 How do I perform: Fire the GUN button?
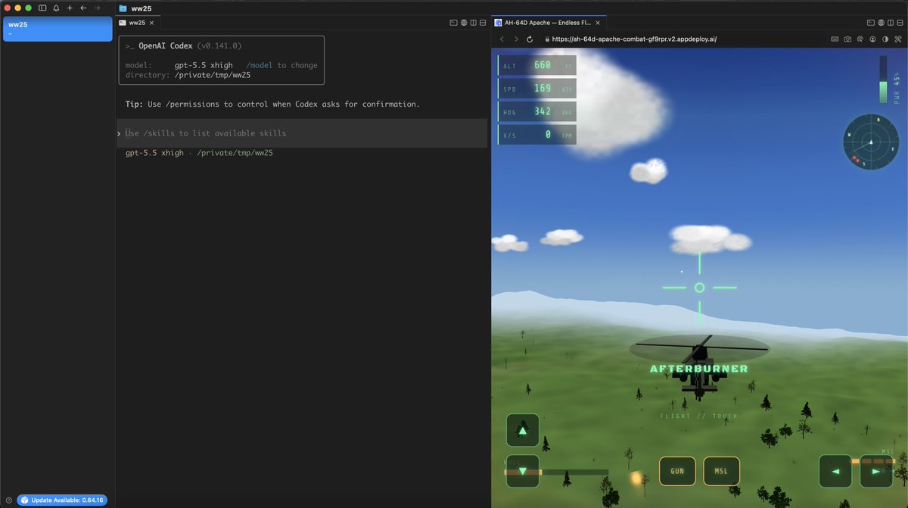[677, 471]
